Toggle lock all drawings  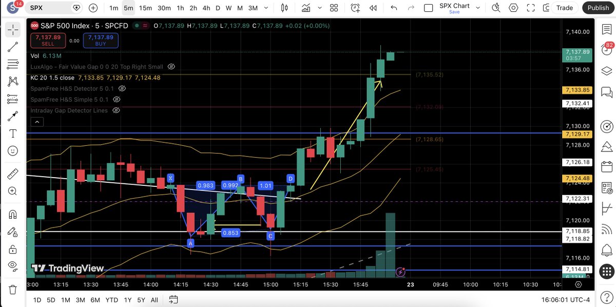coord(13,249)
